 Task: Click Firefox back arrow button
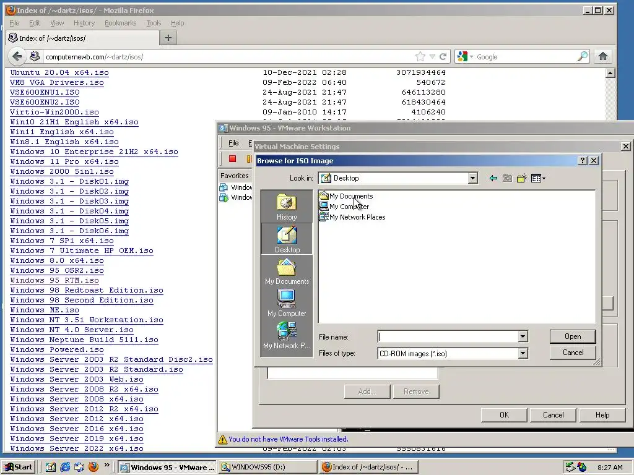click(17, 56)
